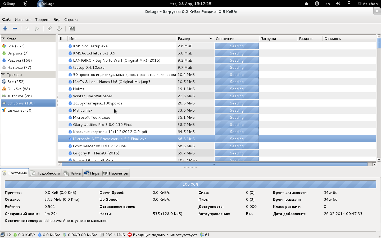The height and width of the screenshot is (238, 381).
Task: Switch to the Подробности tab
Action: coord(46,173)
